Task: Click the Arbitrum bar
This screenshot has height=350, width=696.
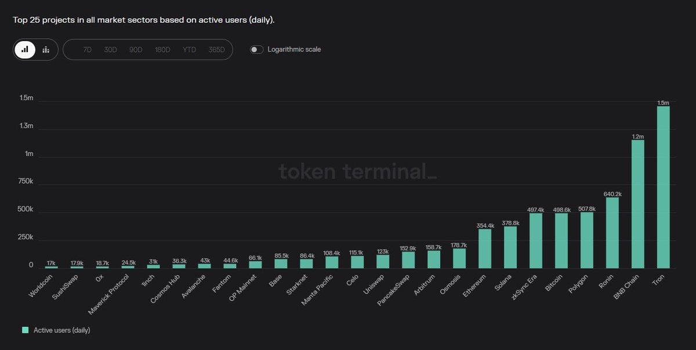Action: coord(433,260)
